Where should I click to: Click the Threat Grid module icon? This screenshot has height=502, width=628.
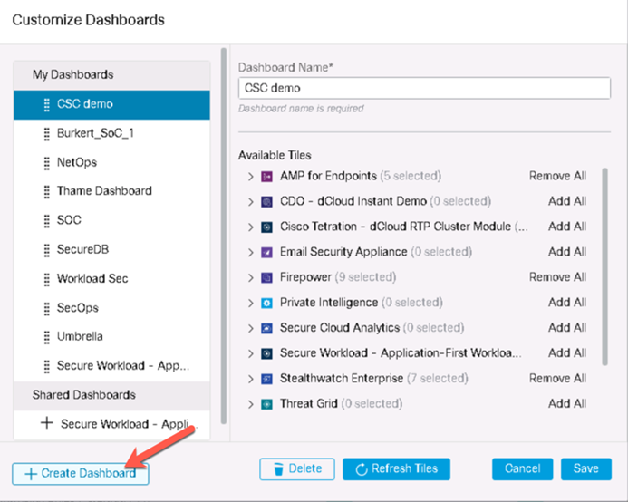tap(266, 404)
